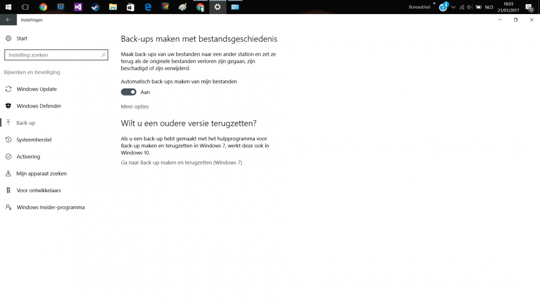Open Visual Studio from the taskbar
Viewport: 540px width, 304px height.
point(78,7)
